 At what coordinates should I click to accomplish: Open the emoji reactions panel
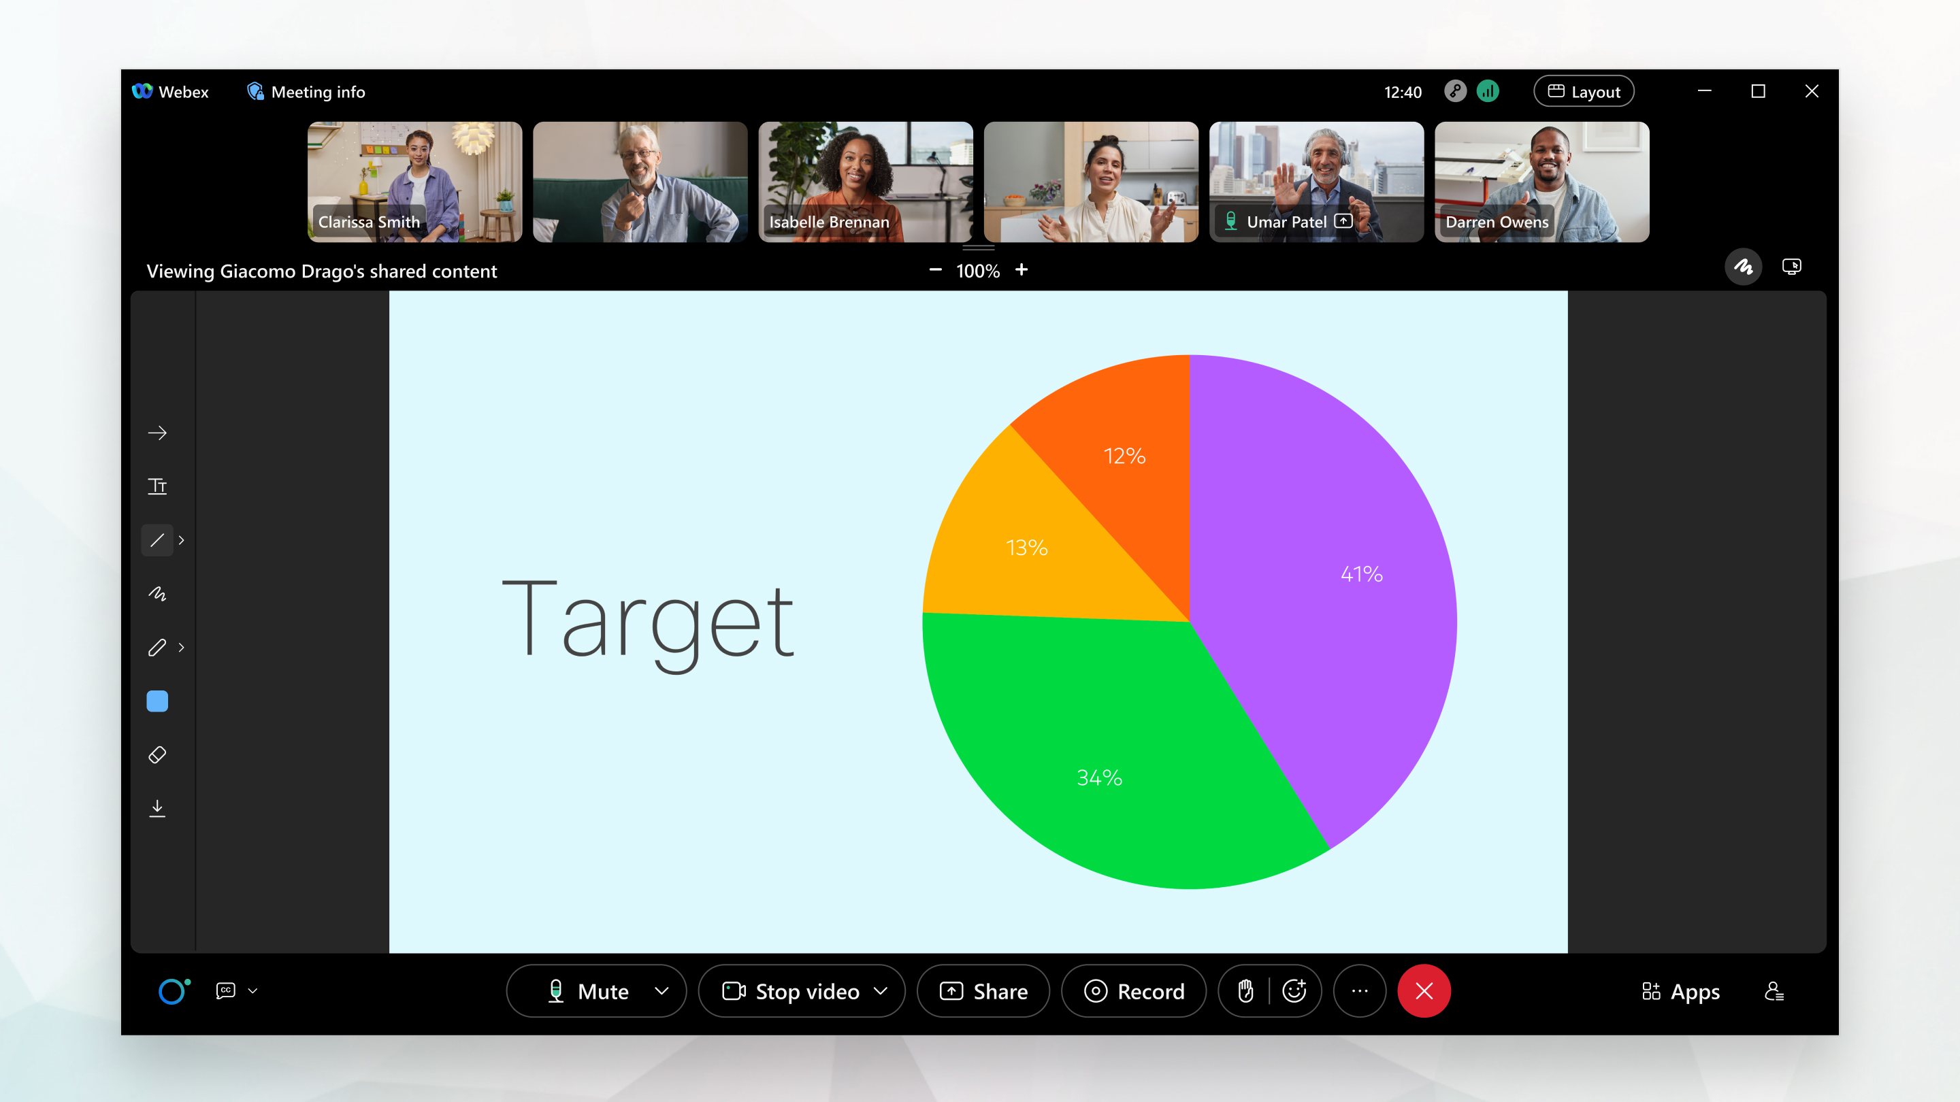coord(1296,992)
